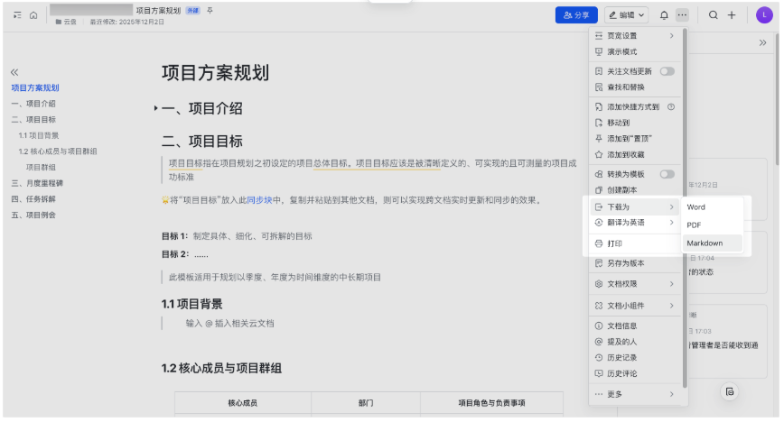
Task: Collapse the outline with double-left chevron
Action: click(x=14, y=72)
